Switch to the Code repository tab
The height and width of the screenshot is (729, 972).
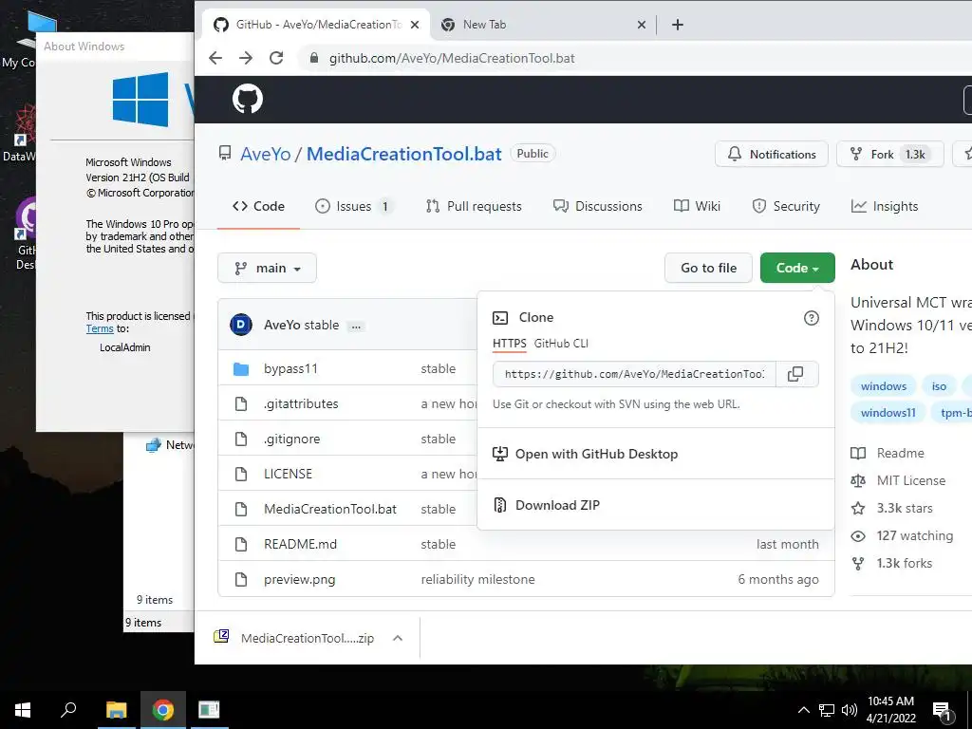[x=258, y=206]
